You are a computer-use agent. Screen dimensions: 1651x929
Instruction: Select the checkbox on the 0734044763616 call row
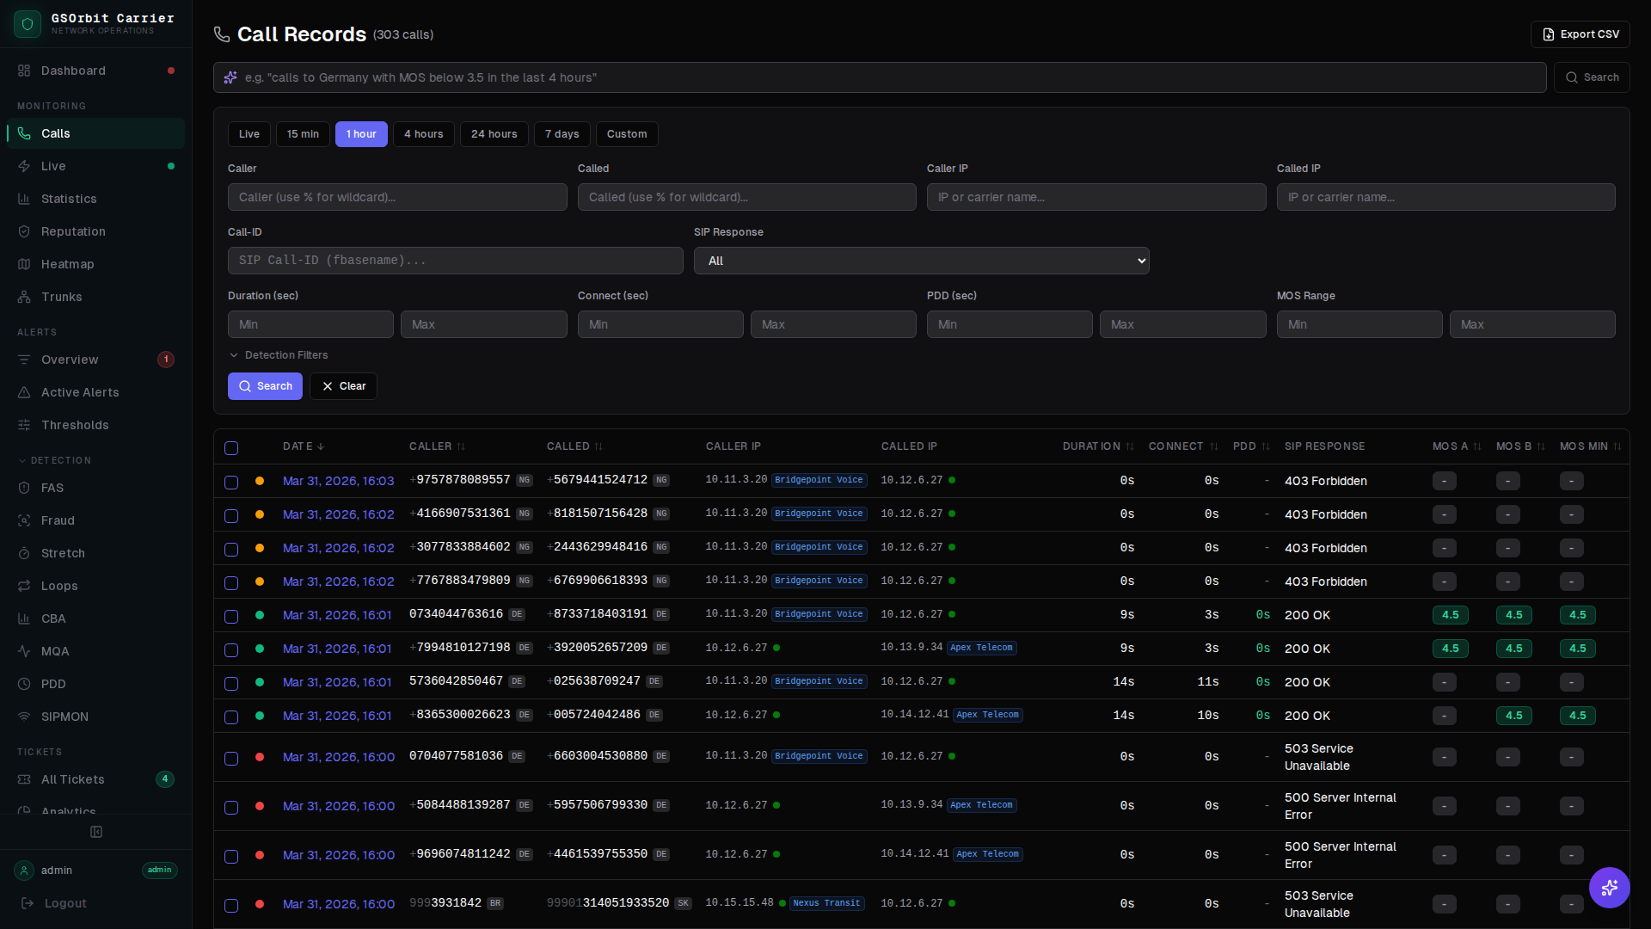(230, 616)
